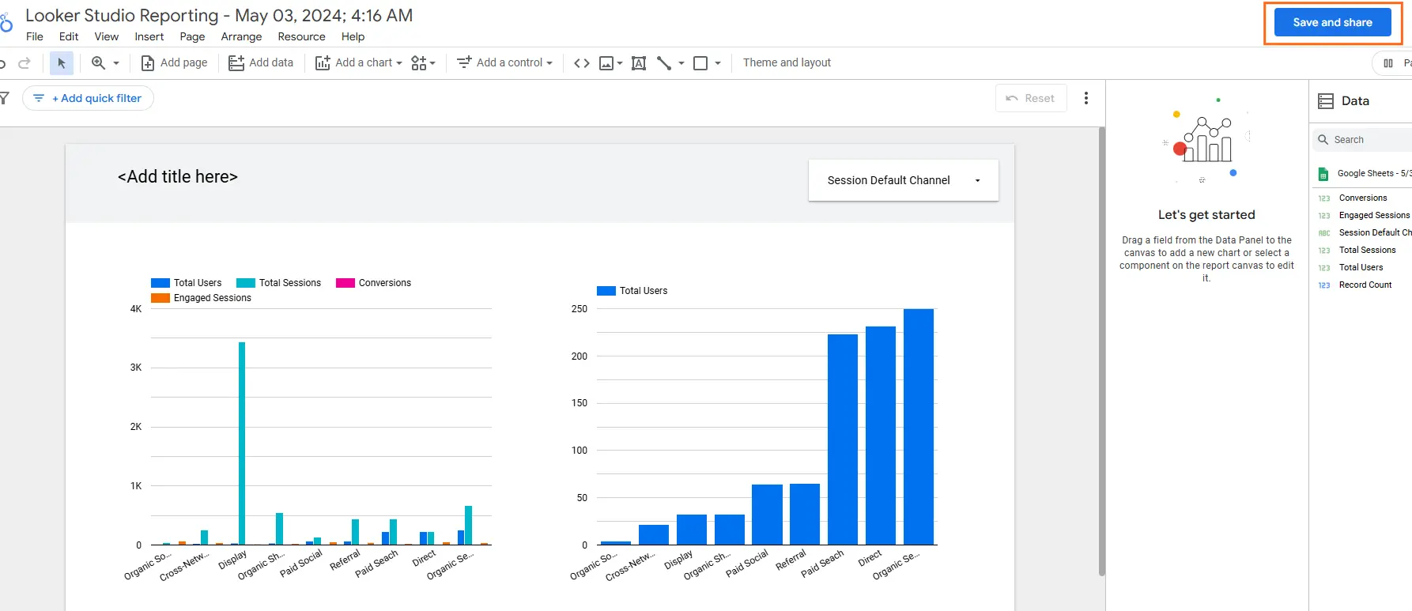The height and width of the screenshot is (611, 1412).
Task: Select the rectangle shape tool
Action: [700, 63]
